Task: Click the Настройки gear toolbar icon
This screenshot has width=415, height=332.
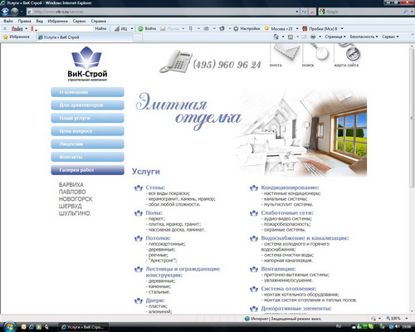Action: click(247, 28)
